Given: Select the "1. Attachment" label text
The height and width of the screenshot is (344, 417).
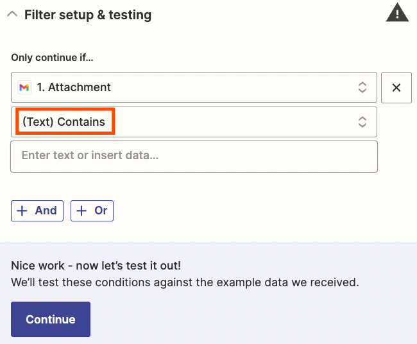Looking at the screenshot, I should tap(74, 87).
